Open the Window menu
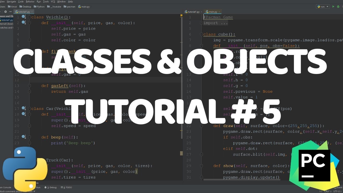 61,2
